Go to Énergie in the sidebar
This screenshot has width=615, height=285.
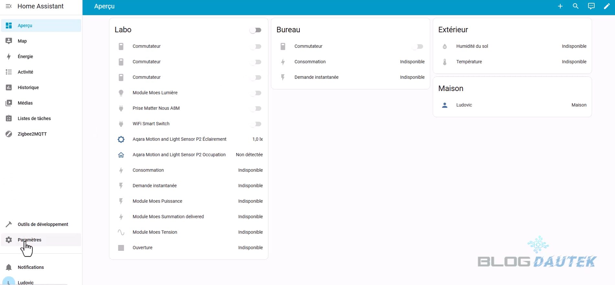pyautogui.click(x=25, y=56)
